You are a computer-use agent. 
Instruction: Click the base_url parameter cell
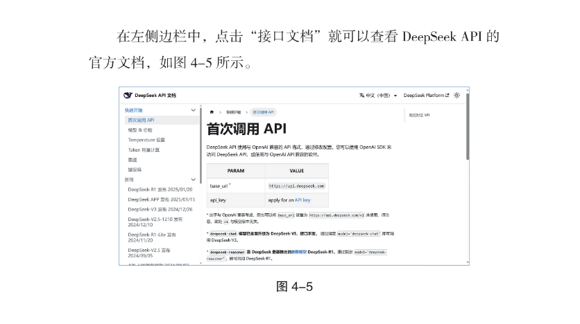236,186
